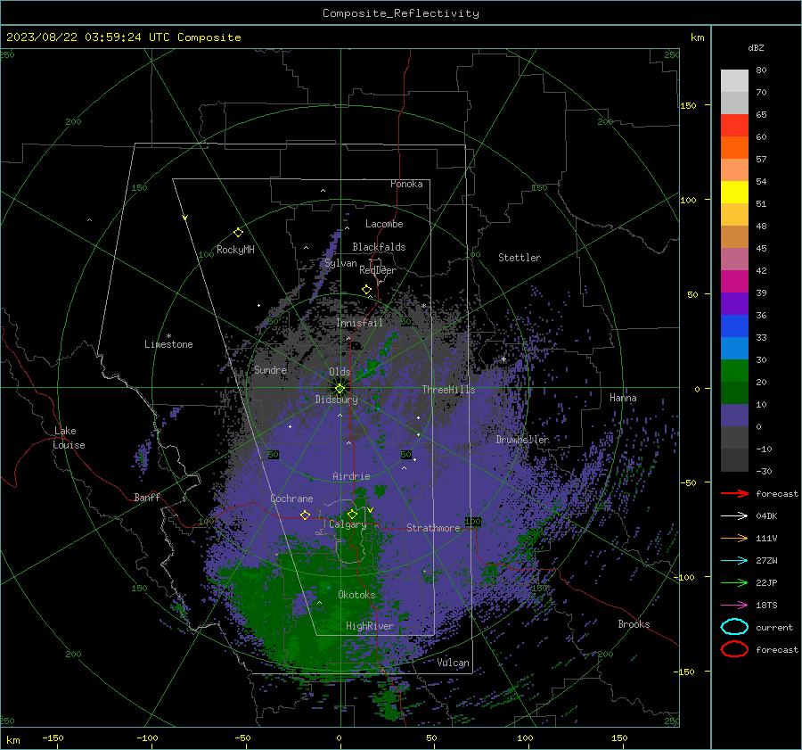Click the Lacombe city label
The width and height of the screenshot is (802, 750).
click(x=384, y=224)
